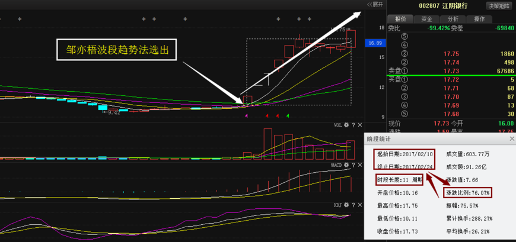Click the 委差 value -69840

pos(505,28)
